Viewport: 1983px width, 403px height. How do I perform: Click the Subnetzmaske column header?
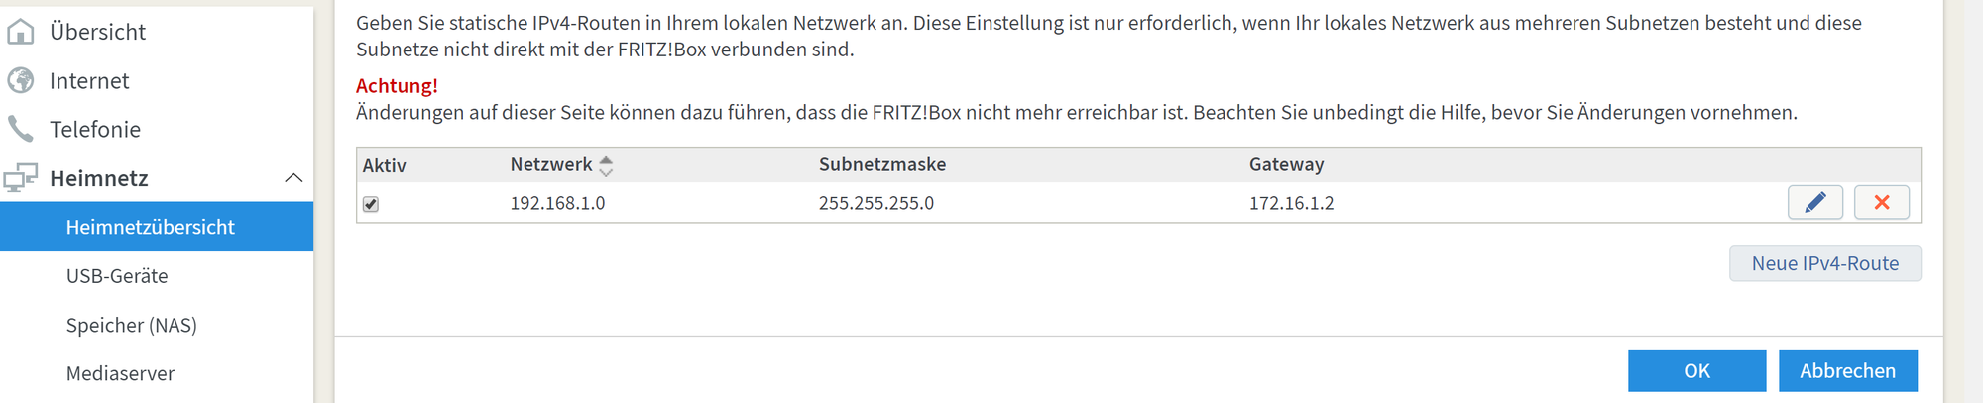pos(881,164)
